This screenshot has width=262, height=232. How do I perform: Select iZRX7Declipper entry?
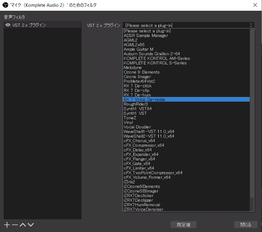click(186, 200)
